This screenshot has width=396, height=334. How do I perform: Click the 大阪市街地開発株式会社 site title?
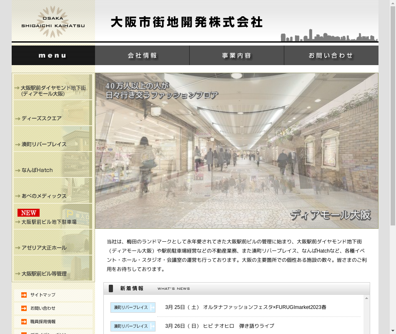click(187, 22)
